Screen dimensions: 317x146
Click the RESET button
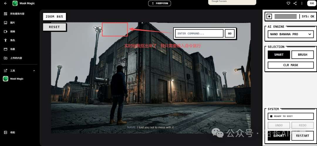pos(54,27)
